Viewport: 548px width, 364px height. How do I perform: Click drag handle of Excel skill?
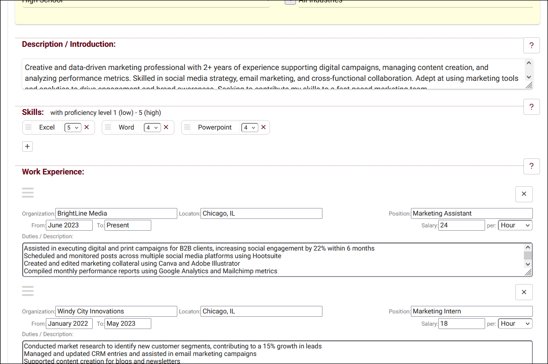pyautogui.click(x=28, y=127)
